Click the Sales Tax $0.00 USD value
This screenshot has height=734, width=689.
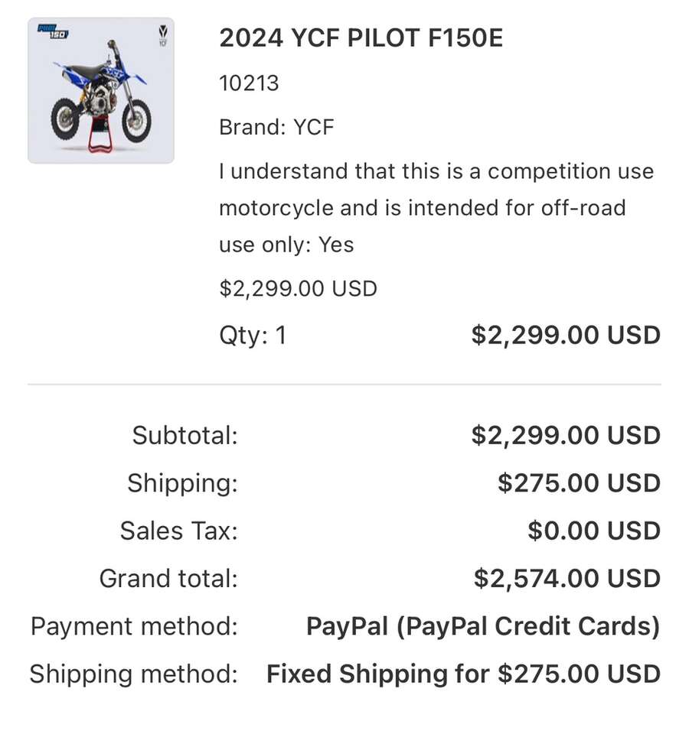[593, 531]
